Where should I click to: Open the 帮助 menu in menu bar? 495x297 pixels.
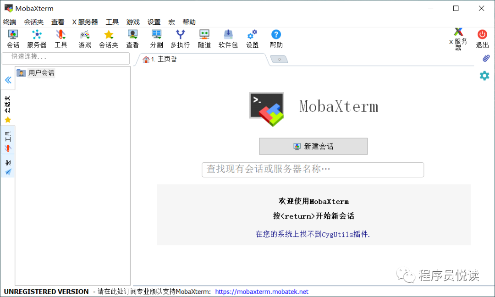[189, 22]
